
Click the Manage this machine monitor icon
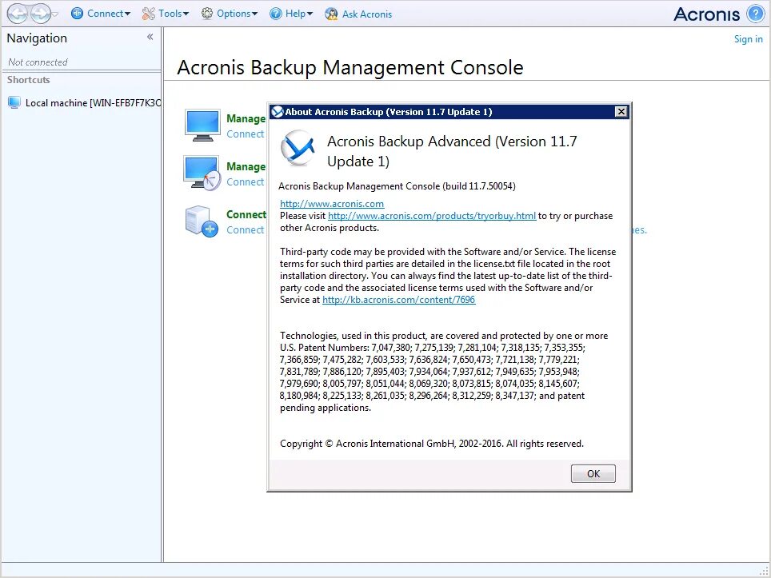click(x=202, y=126)
